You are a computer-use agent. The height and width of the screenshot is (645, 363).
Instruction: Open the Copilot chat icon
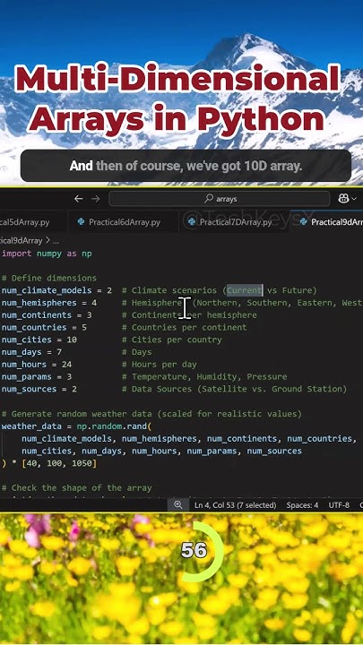coord(343,199)
